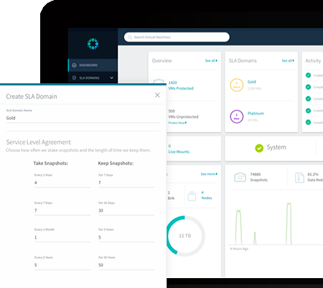Viewport: 323px width, 288px height.
Task: Select the Platinum SLA domain circle icon
Action: click(236, 116)
